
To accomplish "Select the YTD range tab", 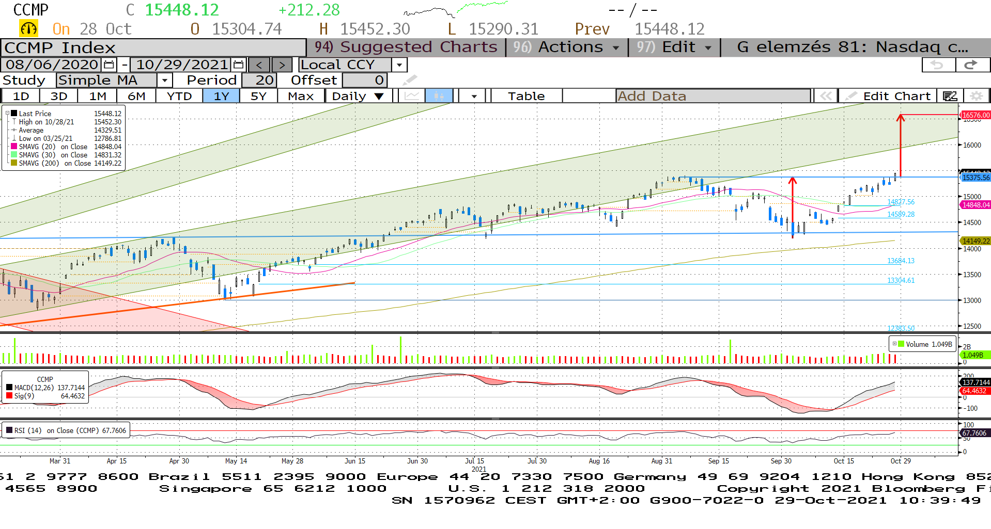I will click(179, 96).
